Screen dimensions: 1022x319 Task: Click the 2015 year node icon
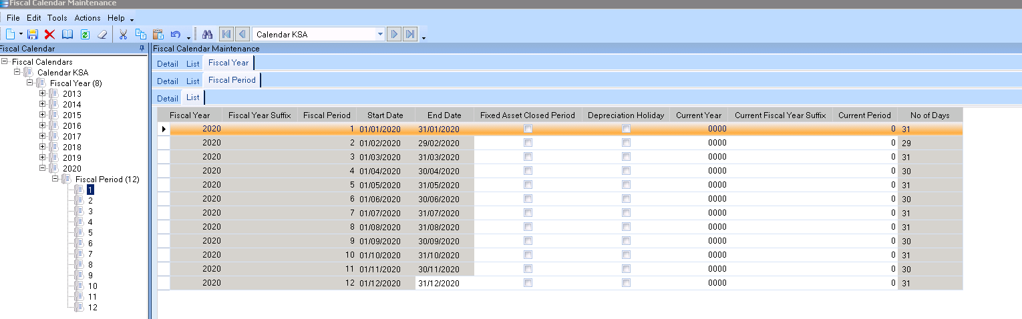tap(54, 115)
